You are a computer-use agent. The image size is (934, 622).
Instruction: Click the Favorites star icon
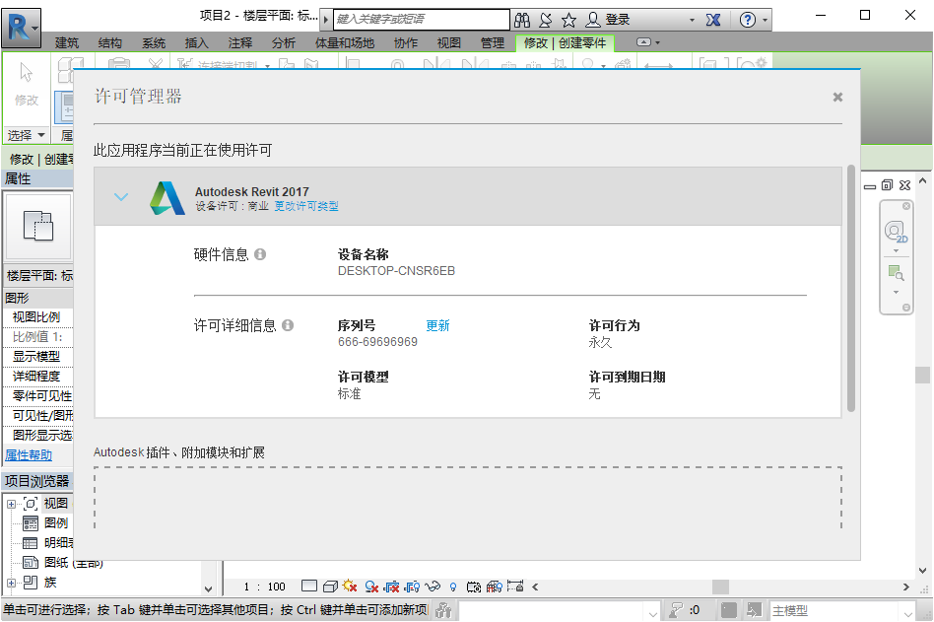tap(568, 21)
